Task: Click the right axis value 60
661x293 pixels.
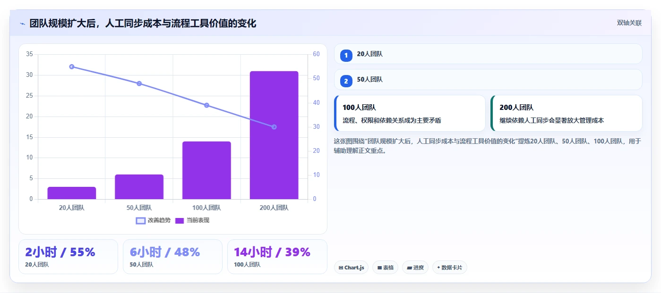Action: pyautogui.click(x=316, y=54)
